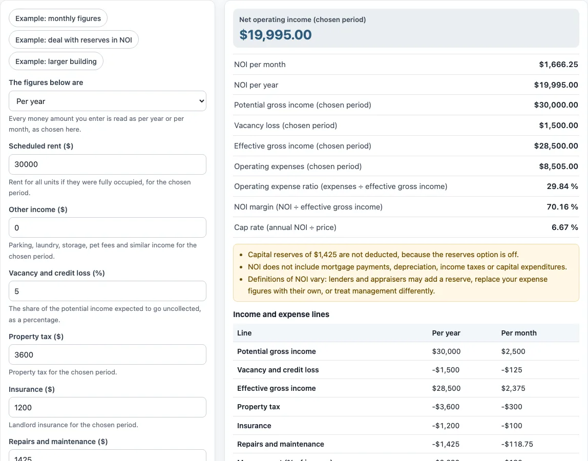Select the 'The figures below are' label
Image resolution: width=588 pixels, height=461 pixels.
(x=46, y=82)
